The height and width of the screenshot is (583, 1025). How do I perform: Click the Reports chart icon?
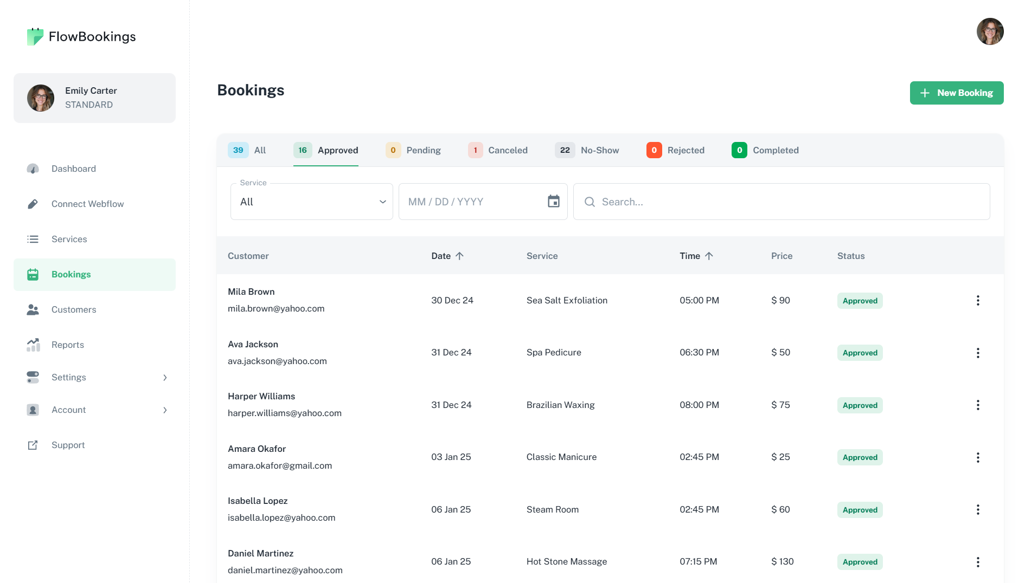pyautogui.click(x=33, y=345)
